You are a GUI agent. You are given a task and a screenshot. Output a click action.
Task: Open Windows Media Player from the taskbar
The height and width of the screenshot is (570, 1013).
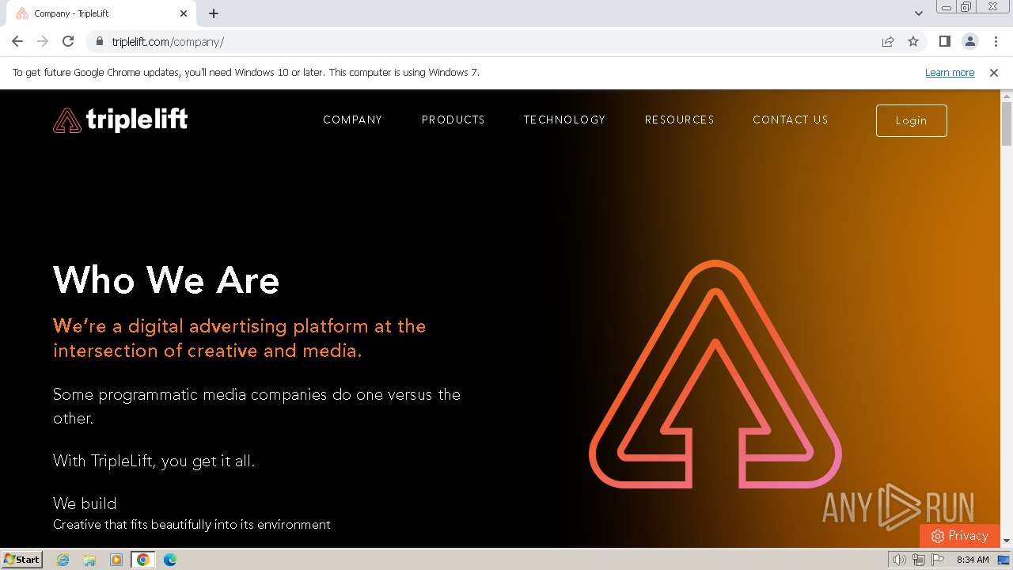tap(116, 560)
